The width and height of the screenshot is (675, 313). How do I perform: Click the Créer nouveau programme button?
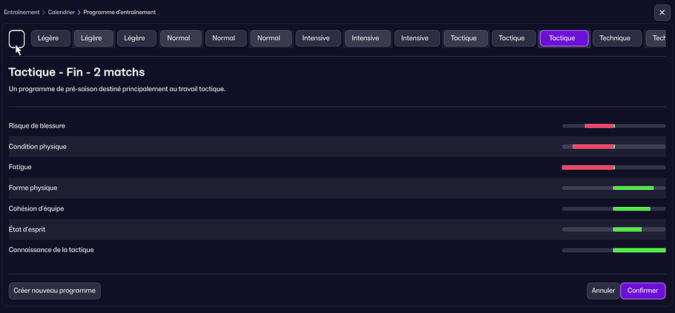click(55, 291)
